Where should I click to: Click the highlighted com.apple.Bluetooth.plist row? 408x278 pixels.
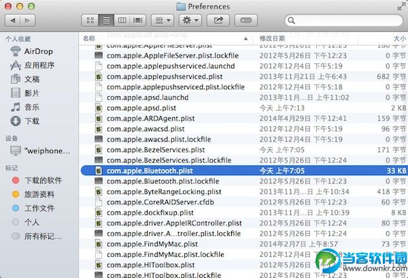243,170
